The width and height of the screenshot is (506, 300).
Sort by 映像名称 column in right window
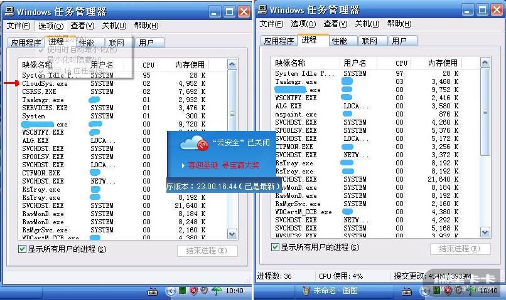306,63
